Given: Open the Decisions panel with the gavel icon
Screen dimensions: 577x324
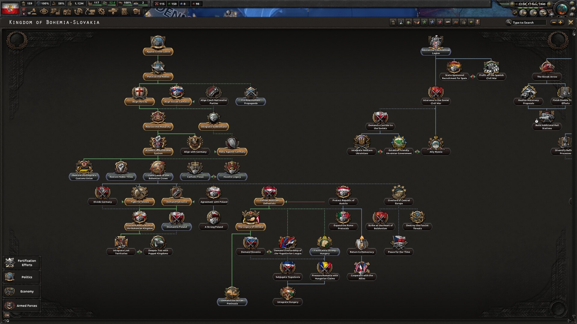Looking at the screenshot, I should 33,11.
